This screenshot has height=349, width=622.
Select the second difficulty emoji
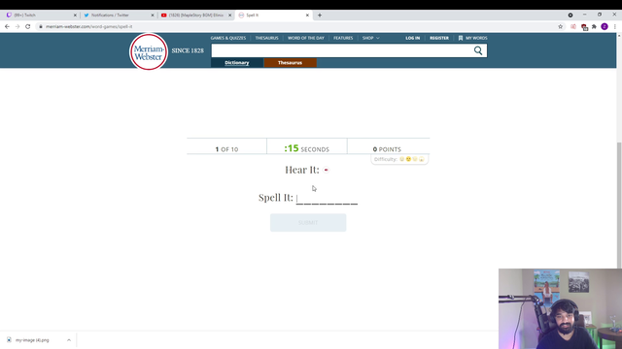pyautogui.click(x=408, y=159)
